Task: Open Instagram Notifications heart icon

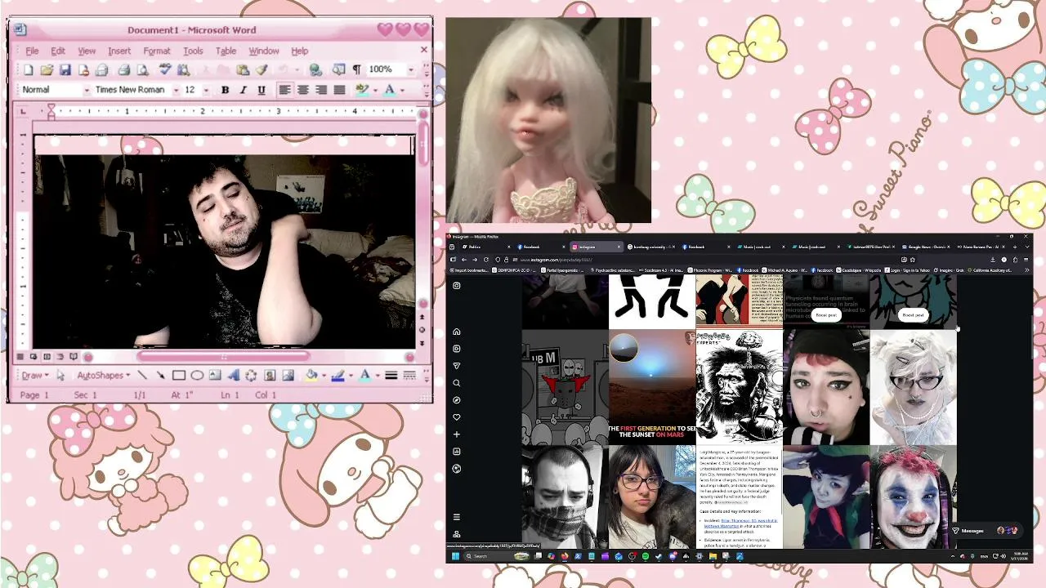Action: click(457, 417)
